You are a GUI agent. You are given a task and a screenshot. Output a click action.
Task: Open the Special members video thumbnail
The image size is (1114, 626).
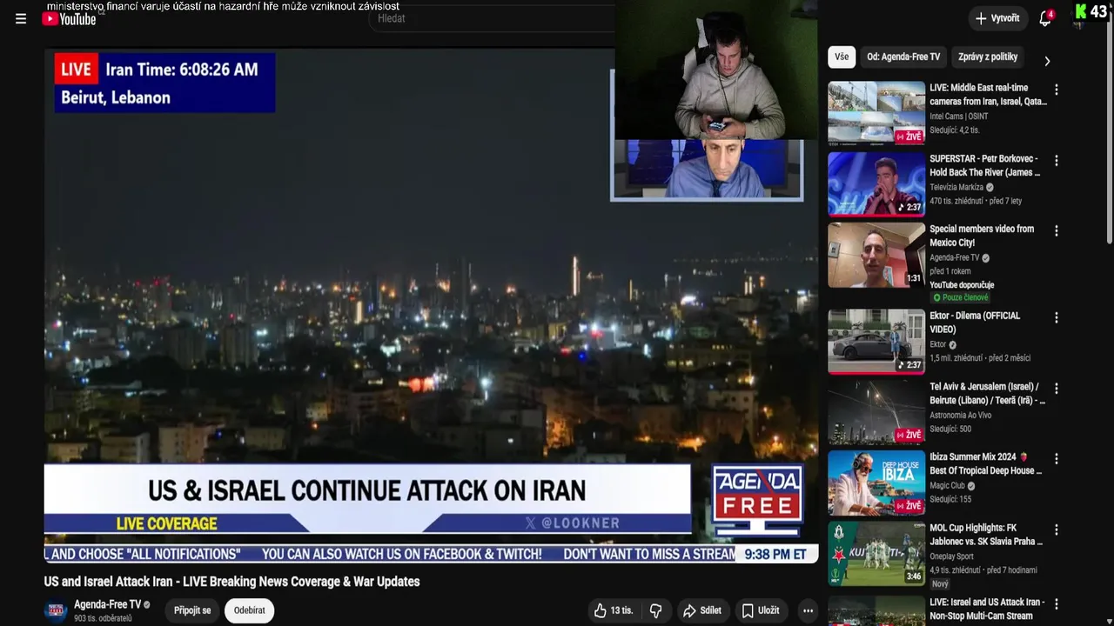coord(876,255)
